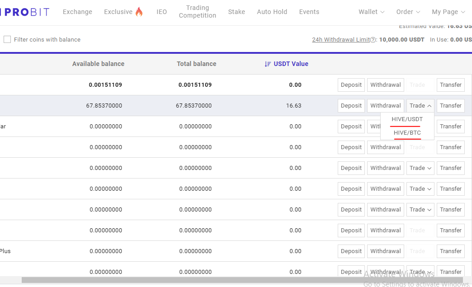
Task: Open the Wallet dropdown menu
Action: (372, 12)
